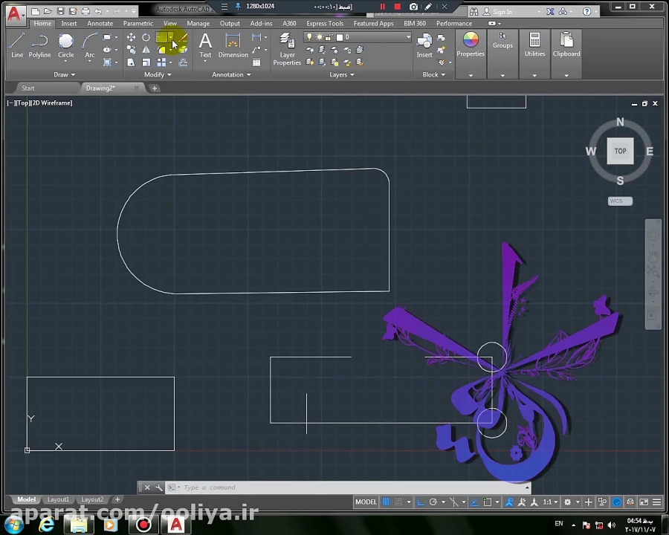Open the Annotate ribbon tab
Viewport: 669px width, 535px height.
pos(100,24)
